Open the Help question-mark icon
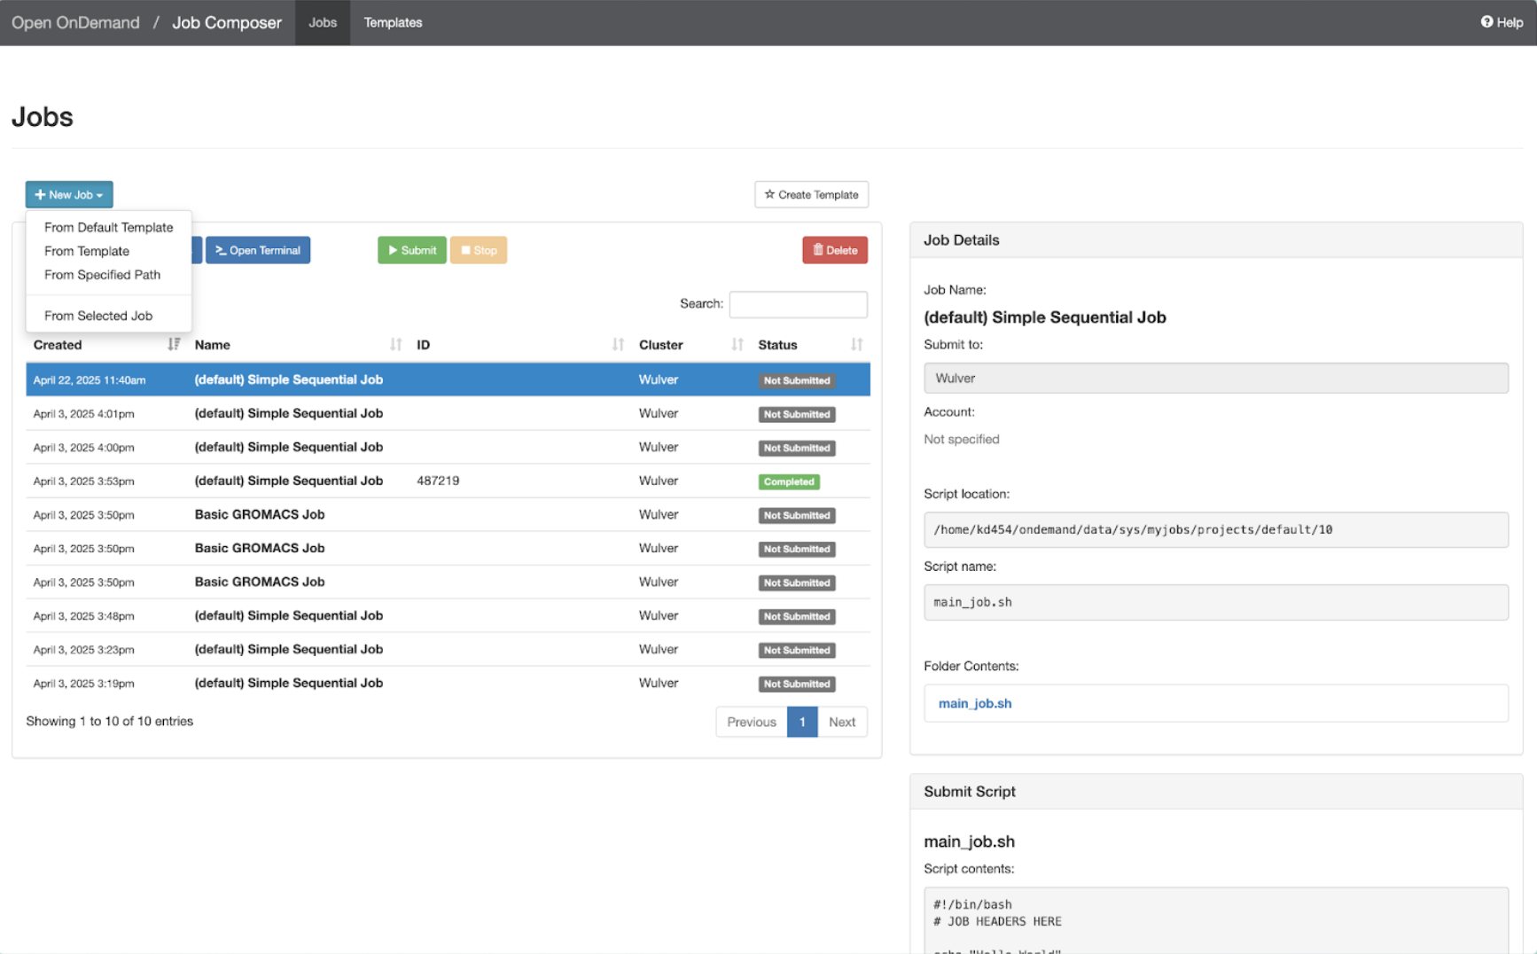This screenshot has width=1537, height=954. (1486, 22)
